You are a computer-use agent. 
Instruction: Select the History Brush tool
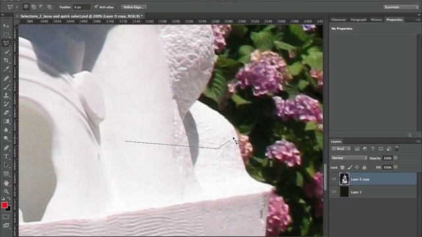tap(6, 104)
